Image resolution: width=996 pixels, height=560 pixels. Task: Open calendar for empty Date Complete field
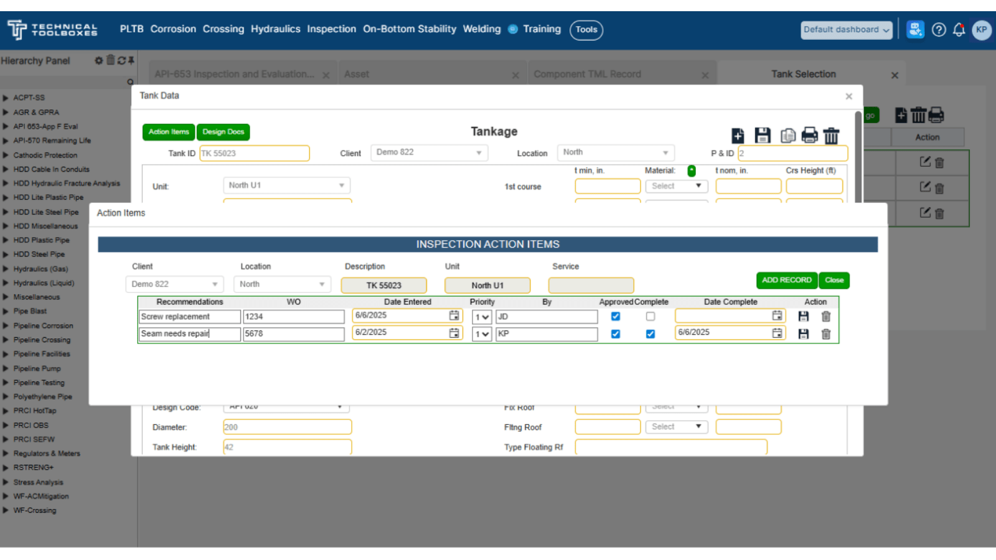pyautogui.click(x=777, y=315)
